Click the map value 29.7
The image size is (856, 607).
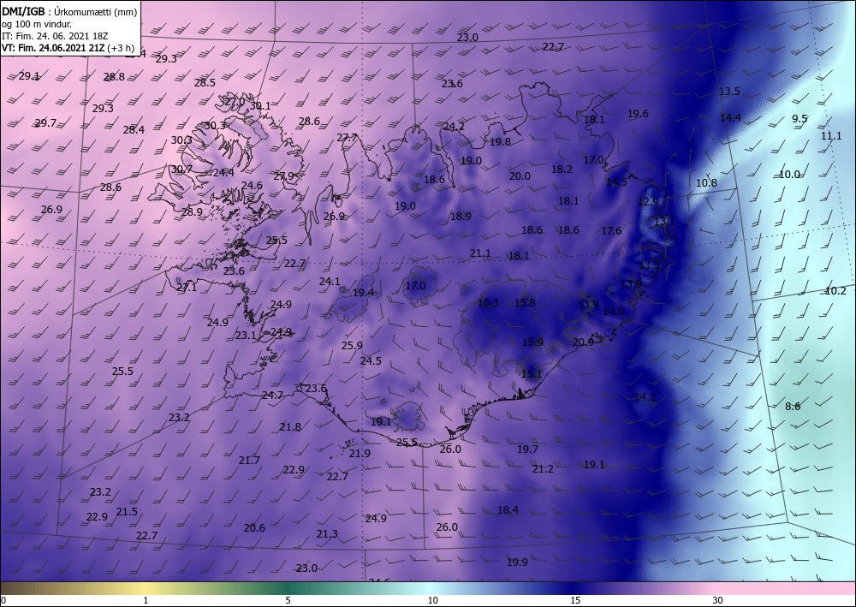(46, 123)
